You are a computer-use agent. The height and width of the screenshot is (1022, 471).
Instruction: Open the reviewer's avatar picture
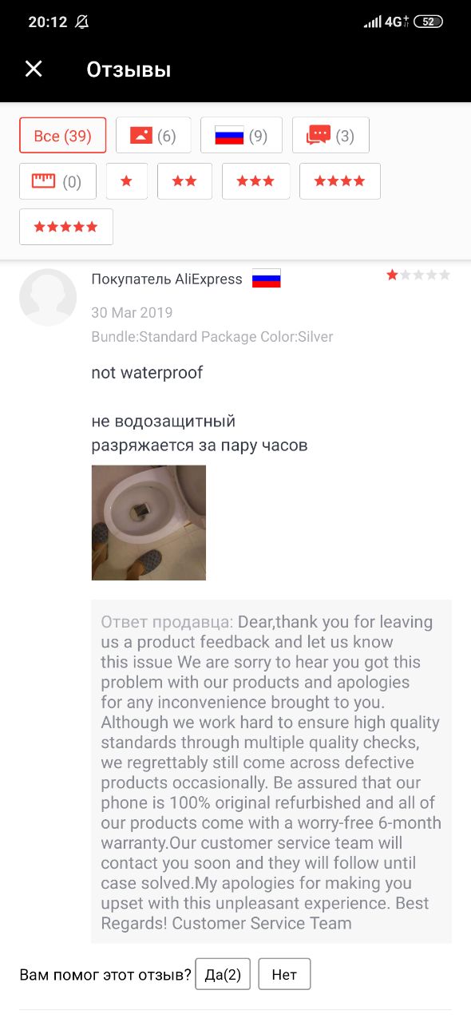[48, 297]
